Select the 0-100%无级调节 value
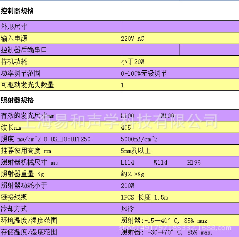Viewport: 239px width, 237px height. pos(144,73)
